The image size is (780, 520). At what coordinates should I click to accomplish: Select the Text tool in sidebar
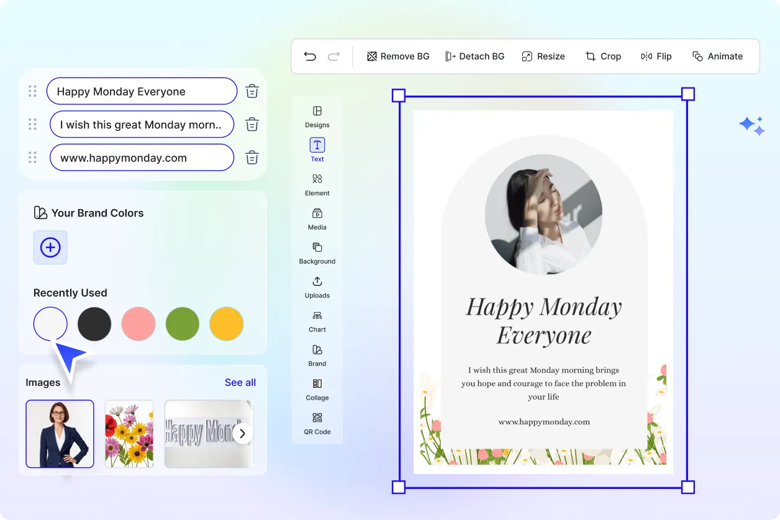[317, 149]
